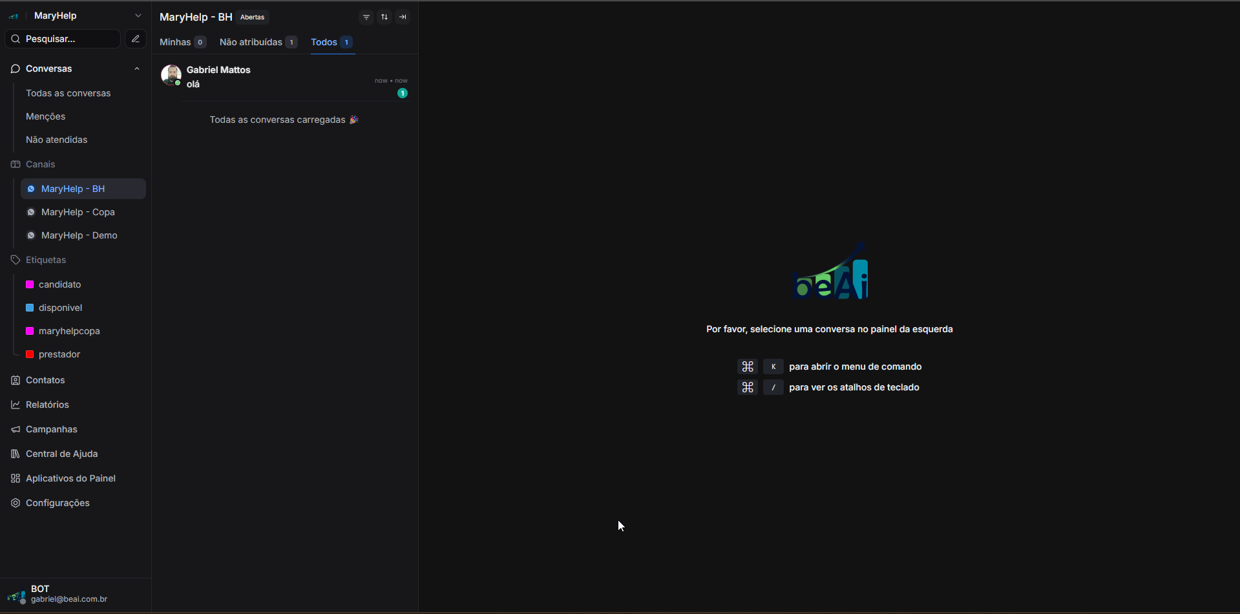Screen dimensions: 1240x614
Task: Select the MaryHelp - Copa channel
Action: coord(78,212)
